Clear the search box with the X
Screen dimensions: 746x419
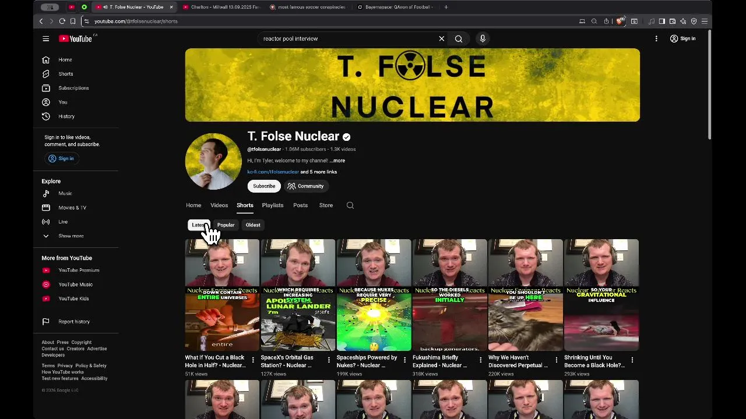click(441, 38)
